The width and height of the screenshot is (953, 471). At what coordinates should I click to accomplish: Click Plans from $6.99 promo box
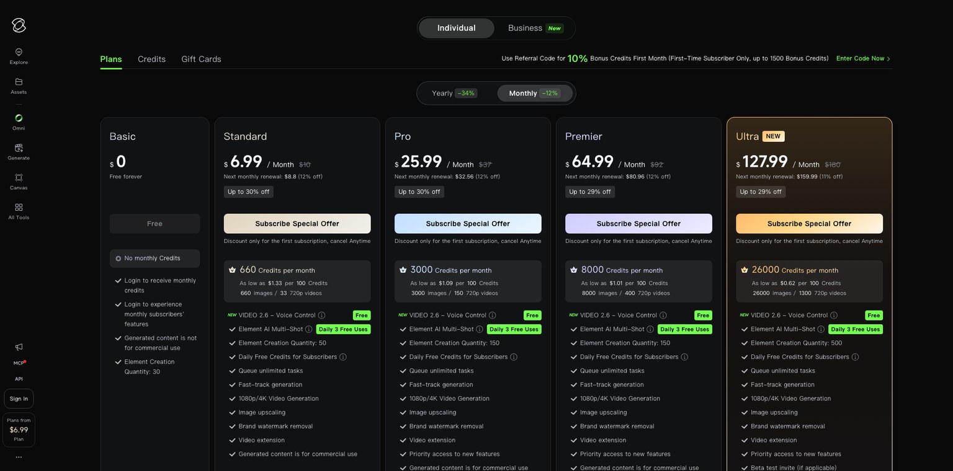[19, 429]
